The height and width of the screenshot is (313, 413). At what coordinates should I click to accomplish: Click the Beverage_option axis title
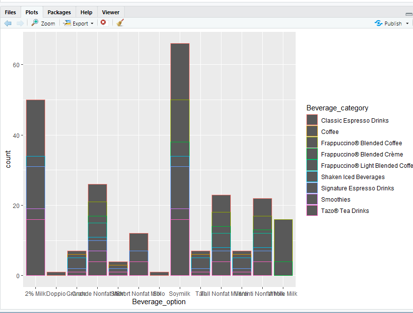[159, 302]
